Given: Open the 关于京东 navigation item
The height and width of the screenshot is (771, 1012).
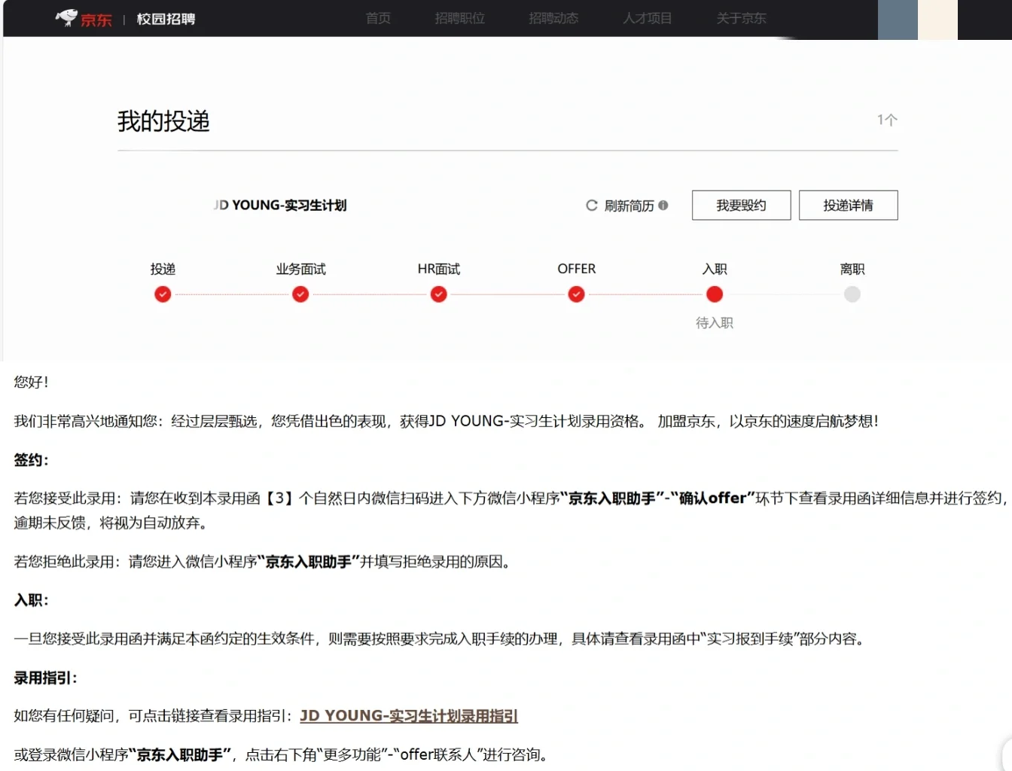Looking at the screenshot, I should pyautogui.click(x=742, y=18).
